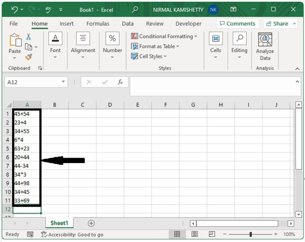Launch the Clipboard pane dialog launcher
Image resolution: width=305 pixels, height=242 pixels.
(40, 68)
